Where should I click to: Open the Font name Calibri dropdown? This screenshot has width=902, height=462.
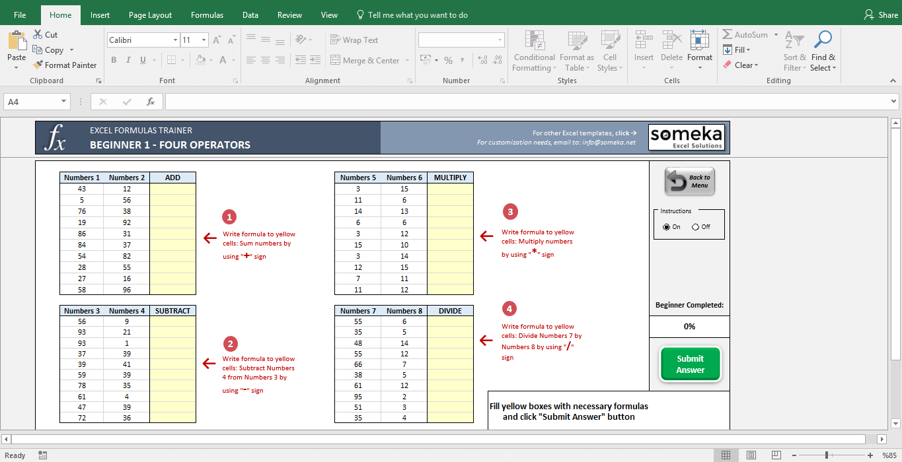point(175,40)
